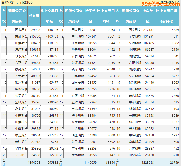Click total long position 1149059
This screenshot has width=181, height=166.
90,163
